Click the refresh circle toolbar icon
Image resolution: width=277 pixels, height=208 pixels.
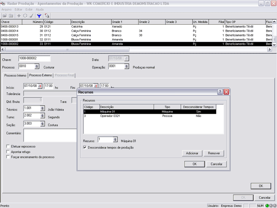tap(25, 15)
